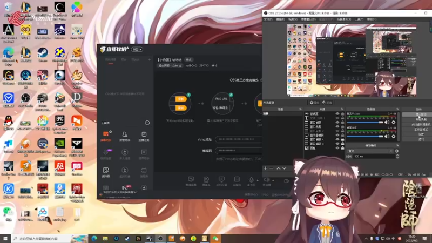The width and height of the screenshot is (432, 243).
Task: Pop out the OBS Scene Transitions dock
Action: pos(397,145)
